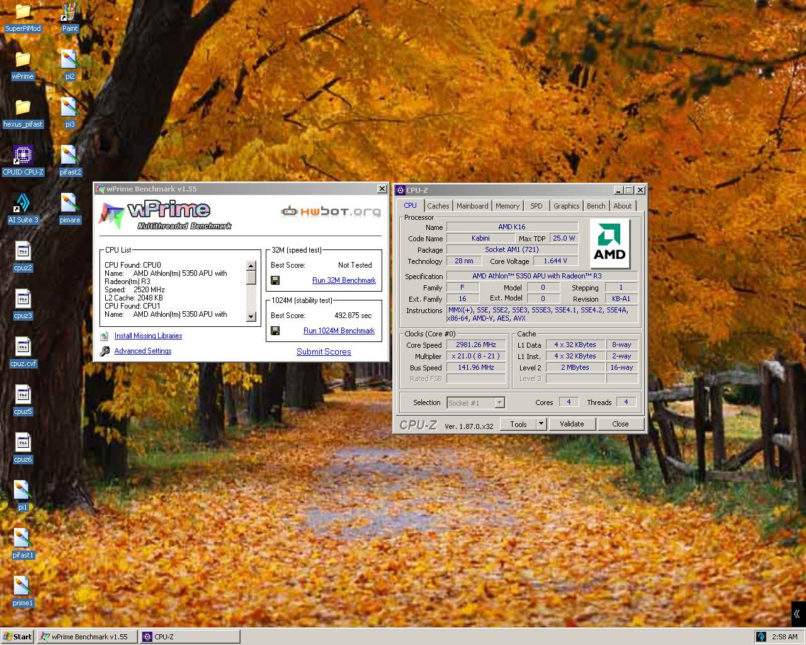The height and width of the screenshot is (645, 806).
Task: Click the Validate button in CPU-Z
Action: [x=572, y=424]
